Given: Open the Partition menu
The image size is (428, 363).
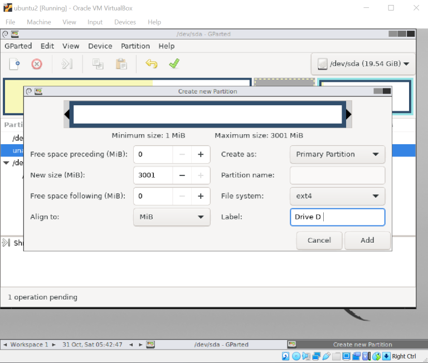Looking at the screenshot, I should coord(135,46).
